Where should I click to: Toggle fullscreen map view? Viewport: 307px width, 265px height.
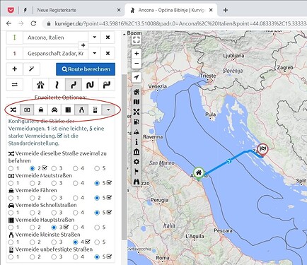[137, 40]
